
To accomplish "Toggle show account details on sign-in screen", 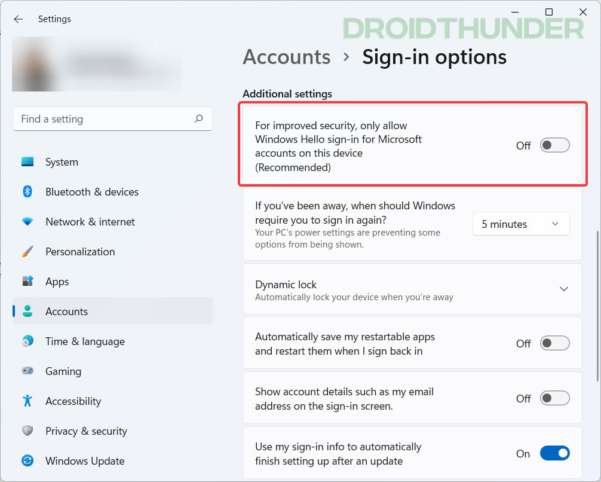I will tap(554, 398).
